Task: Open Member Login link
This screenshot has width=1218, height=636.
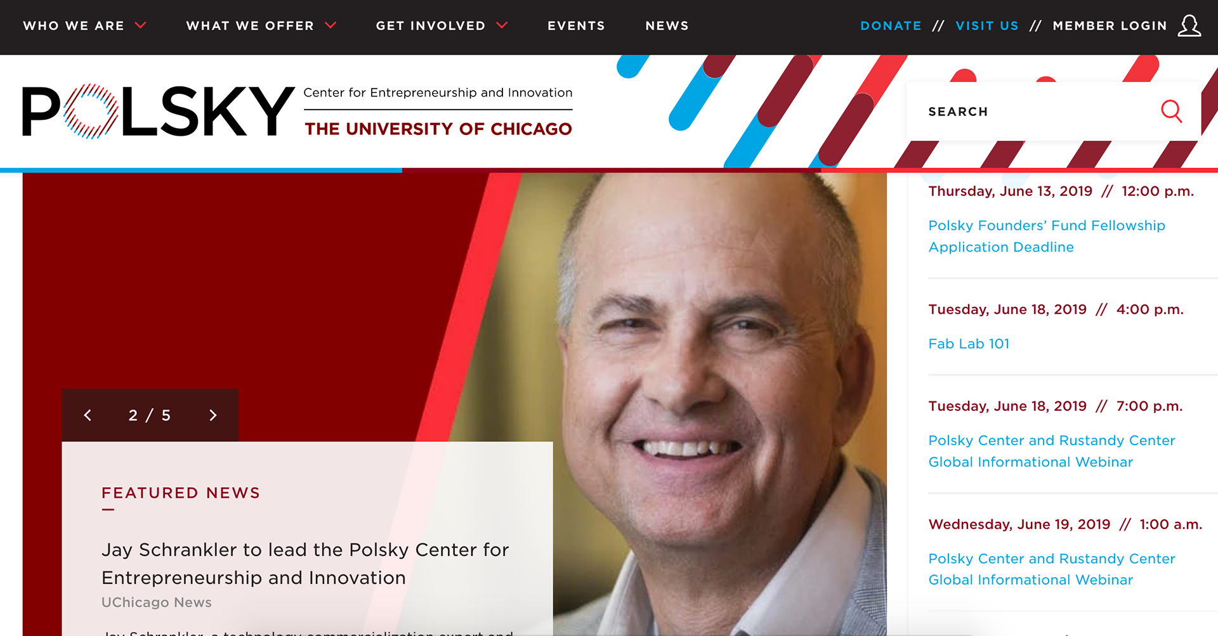Action: pyautogui.click(x=1110, y=26)
